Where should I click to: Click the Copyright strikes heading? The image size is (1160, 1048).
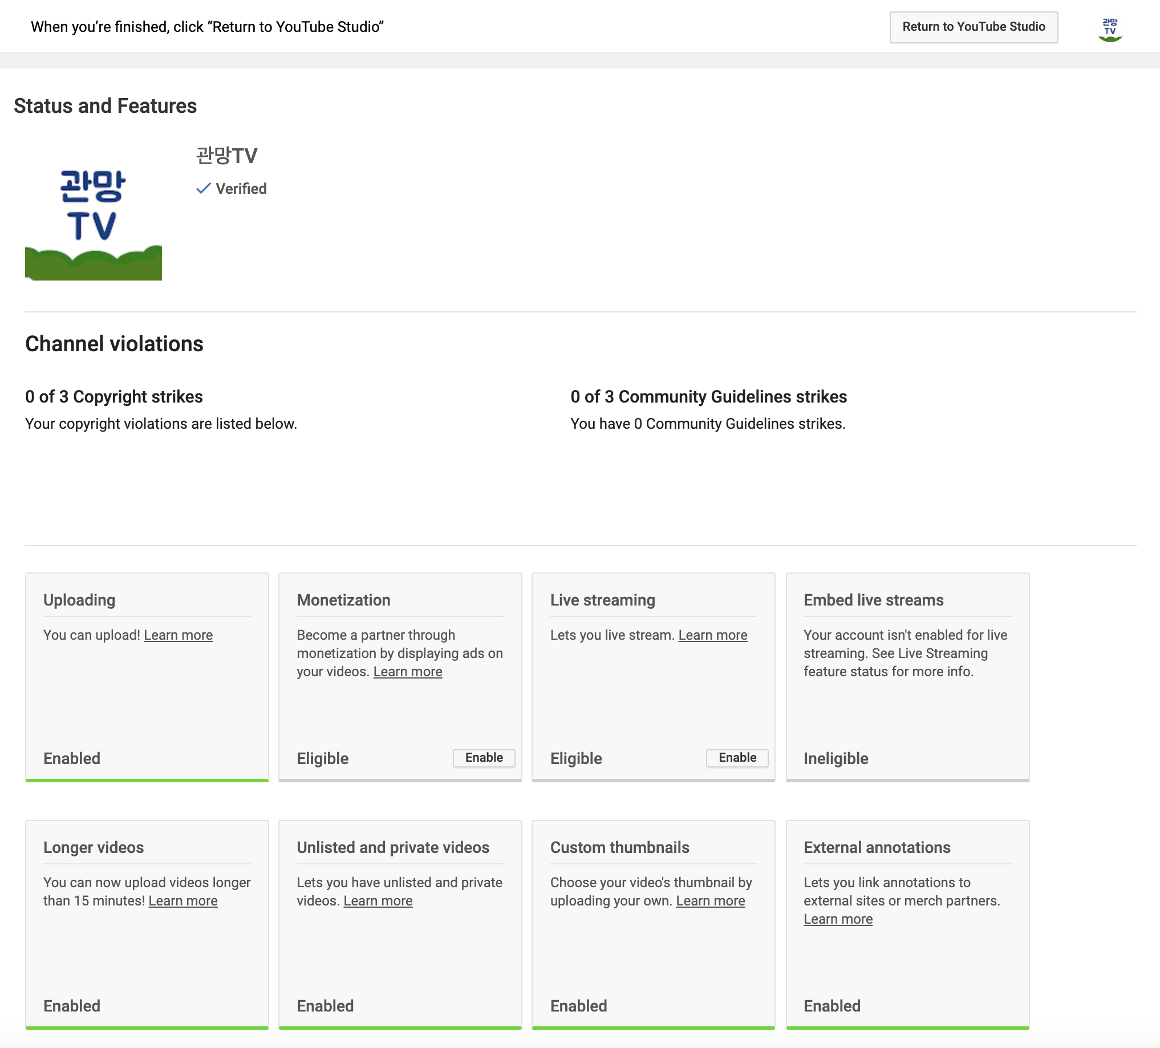pyautogui.click(x=114, y=397)
